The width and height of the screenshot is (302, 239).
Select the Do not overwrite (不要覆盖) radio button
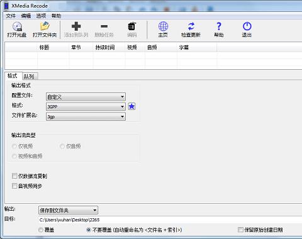coord(89,230)
